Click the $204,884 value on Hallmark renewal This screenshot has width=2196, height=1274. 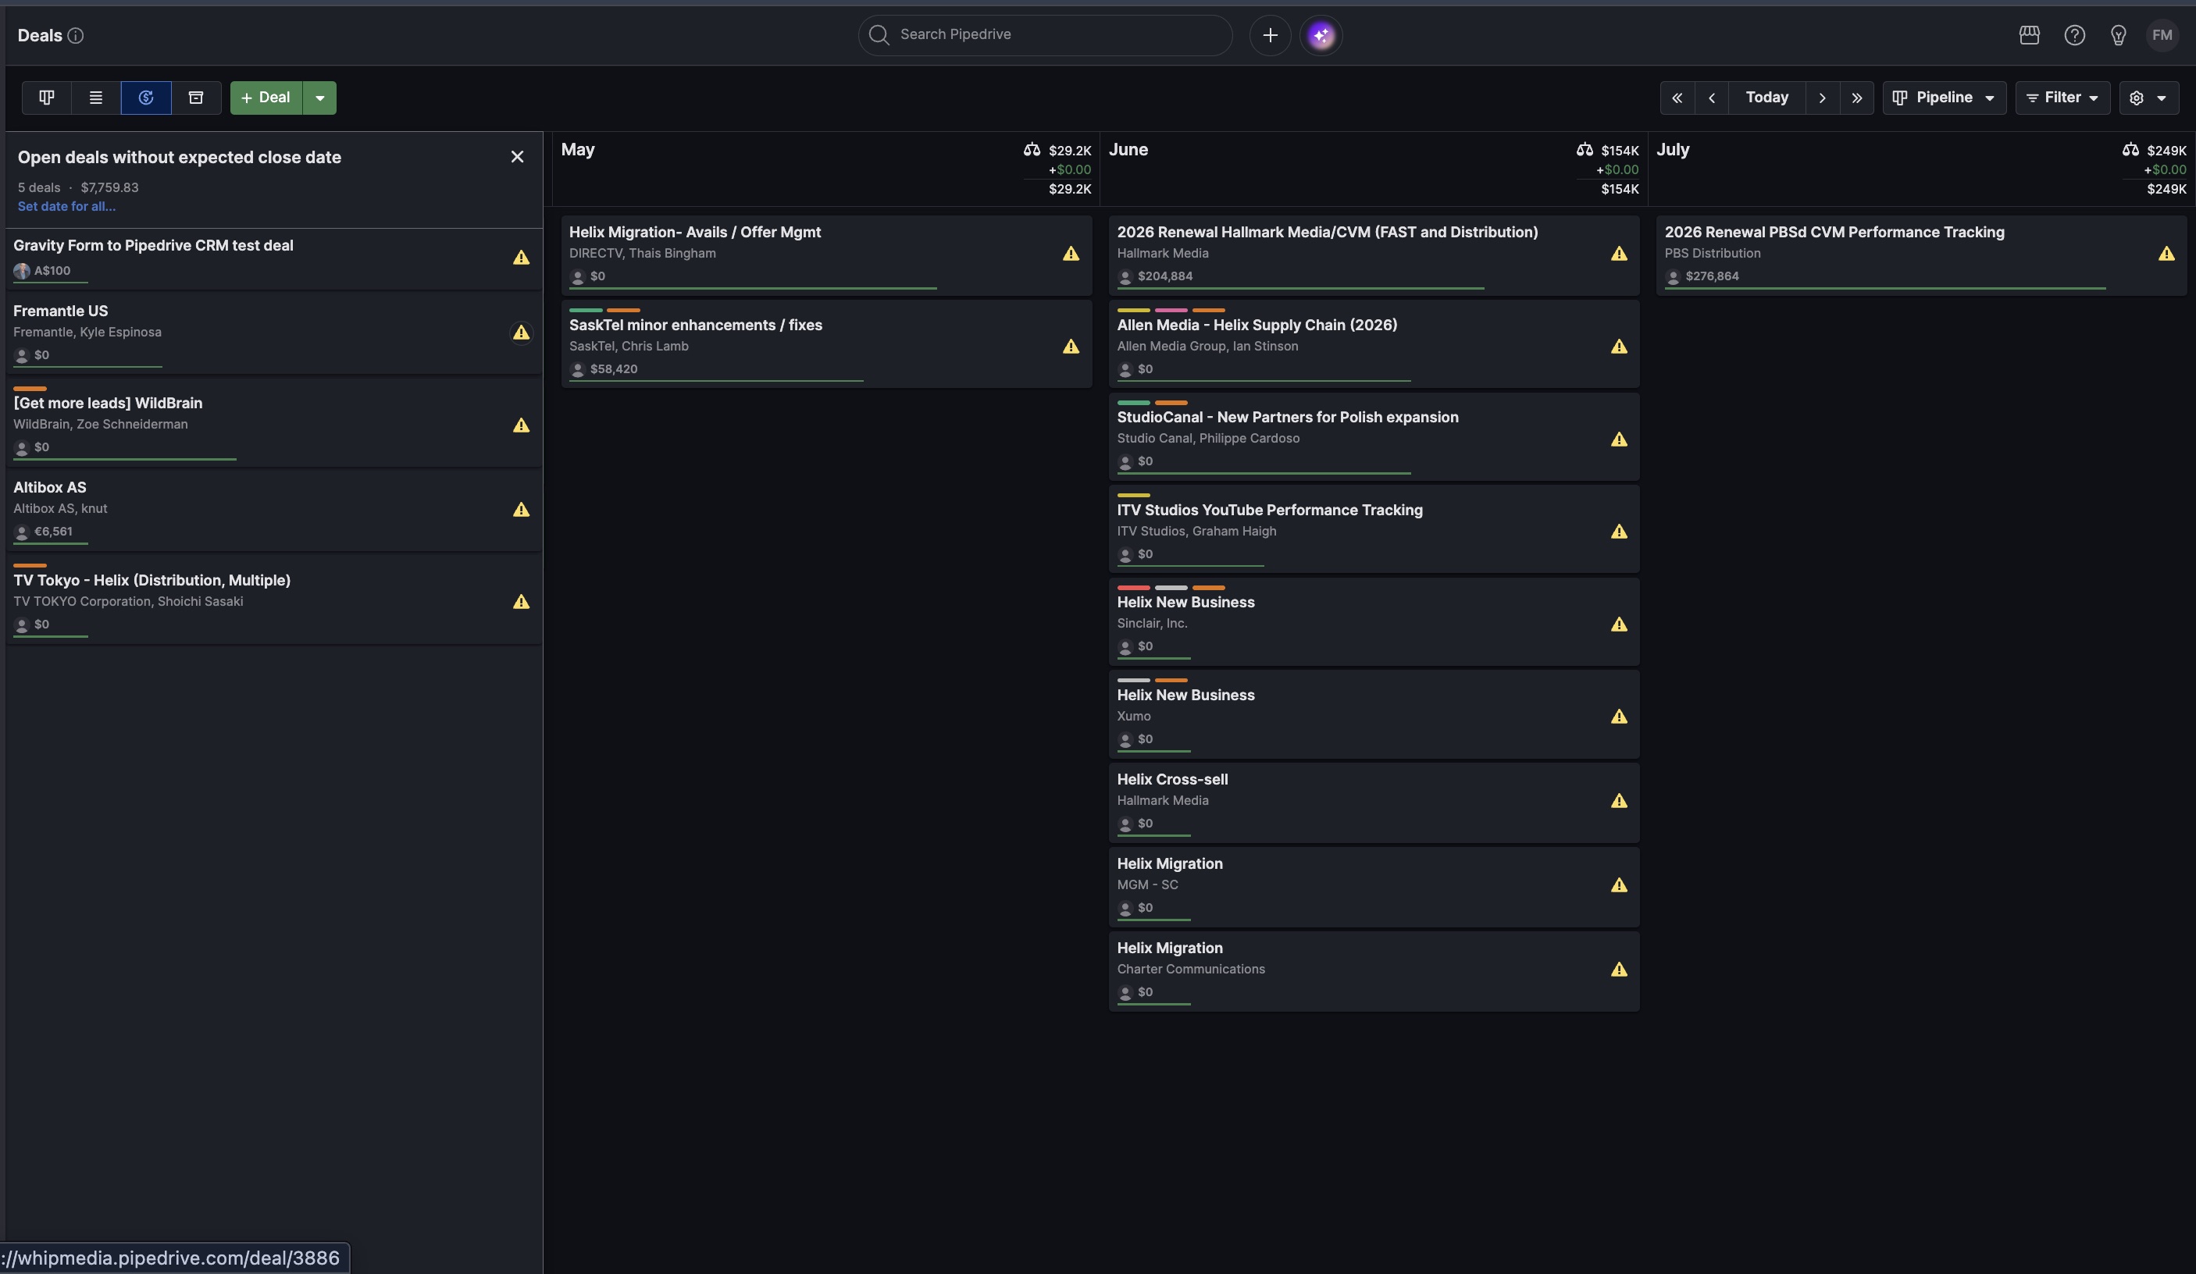tap(1165, 276)
